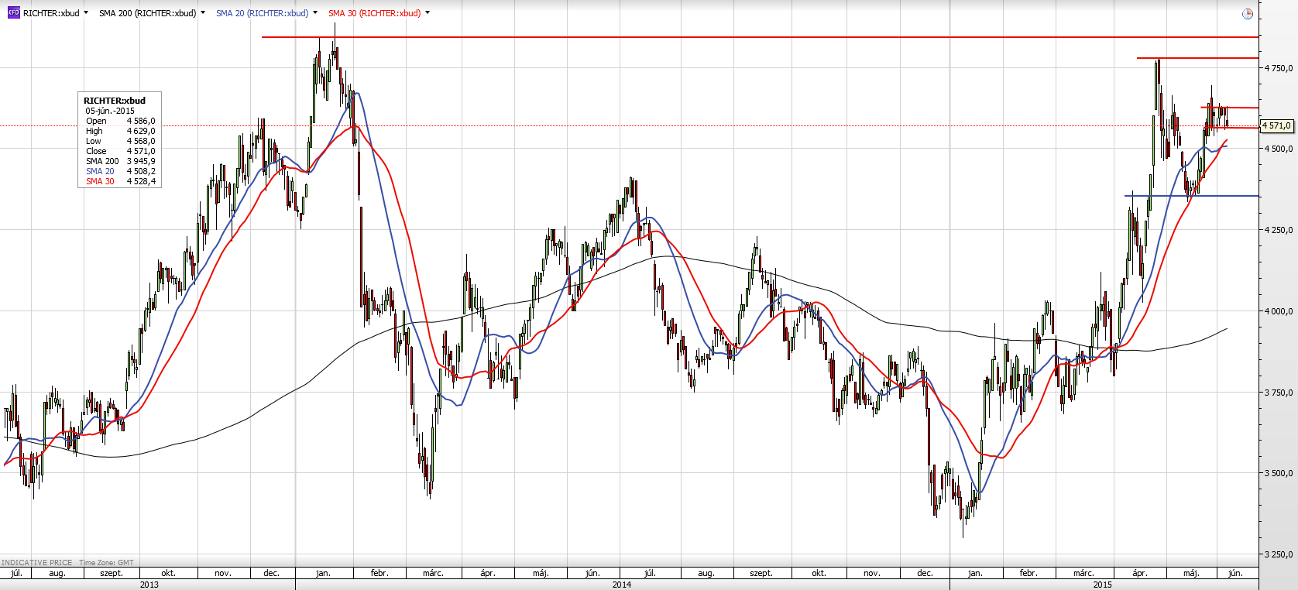
Task: Click the ápr. label in 2015 section
Action: tap(1140, 573)
